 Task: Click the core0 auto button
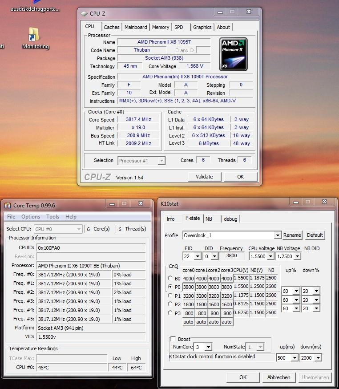(x=189, y=322)
